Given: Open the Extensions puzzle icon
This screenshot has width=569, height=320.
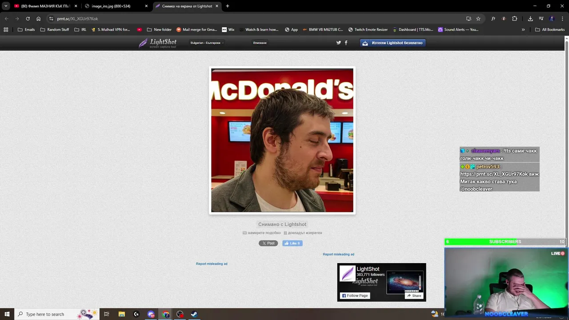Looking at the screenshot, I should [514, 19].
